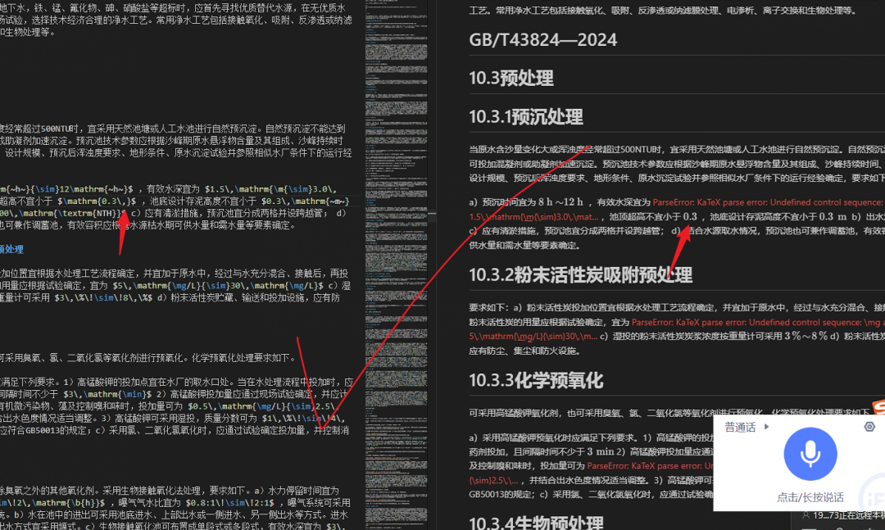Screen dimensions: 885x530
Task: Click the microphone glyph inside the blue circle
Action: click(810, 454)
